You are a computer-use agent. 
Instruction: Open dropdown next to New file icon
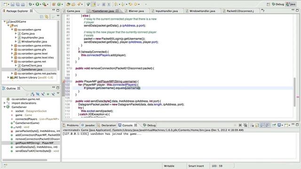pos(8,4)
